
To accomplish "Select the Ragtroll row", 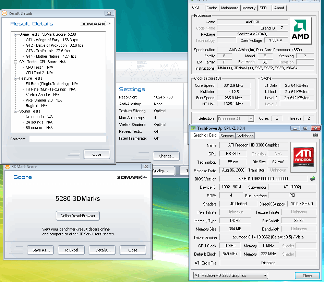I will [37, 106].
